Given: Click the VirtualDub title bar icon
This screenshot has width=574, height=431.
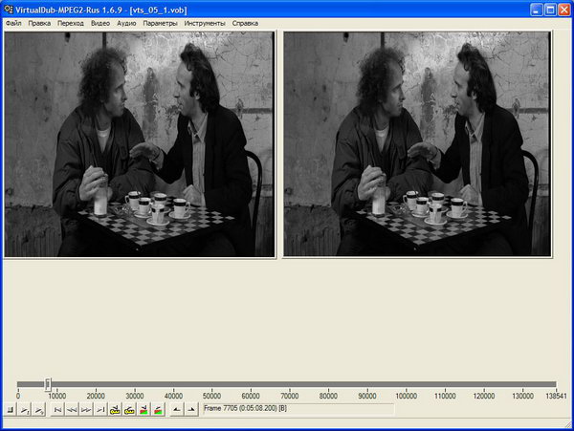Looking at the screenshot, I should [8, 10].
